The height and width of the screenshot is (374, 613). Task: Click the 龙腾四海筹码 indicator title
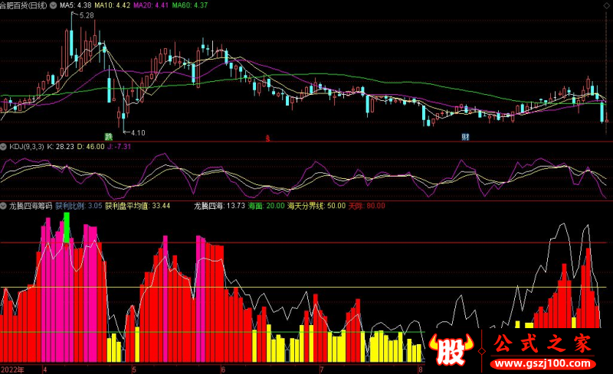pyautogui.click(x=29, y=206)
